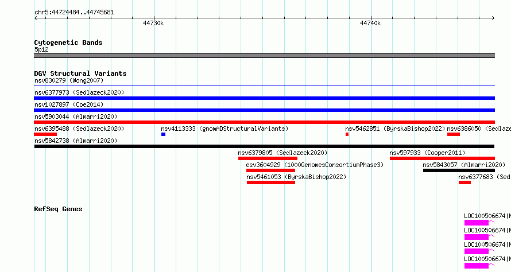This screenshot has height=272, width=511.
Task: Select the nsv1027897 (Coe2014) blue bar
Action: coord(264,110)
